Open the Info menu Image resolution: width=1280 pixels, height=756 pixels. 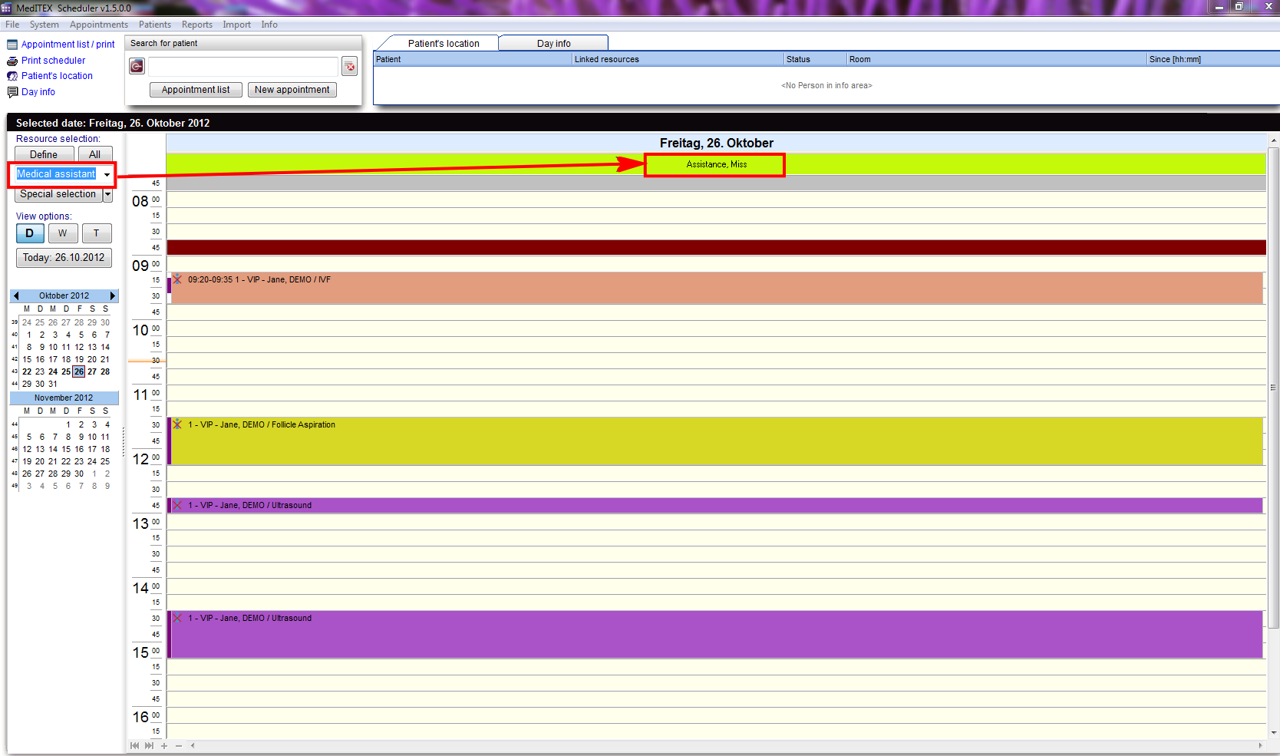269,25
